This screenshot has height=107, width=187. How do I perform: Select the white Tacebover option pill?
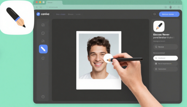166,58
